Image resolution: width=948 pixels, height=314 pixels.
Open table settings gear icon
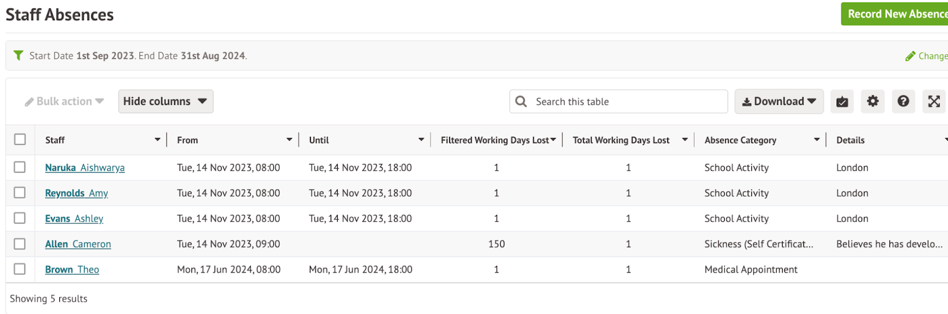873,101
